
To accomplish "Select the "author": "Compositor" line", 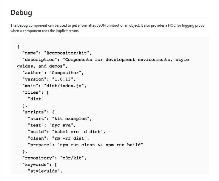I will [x=53, y=73].
